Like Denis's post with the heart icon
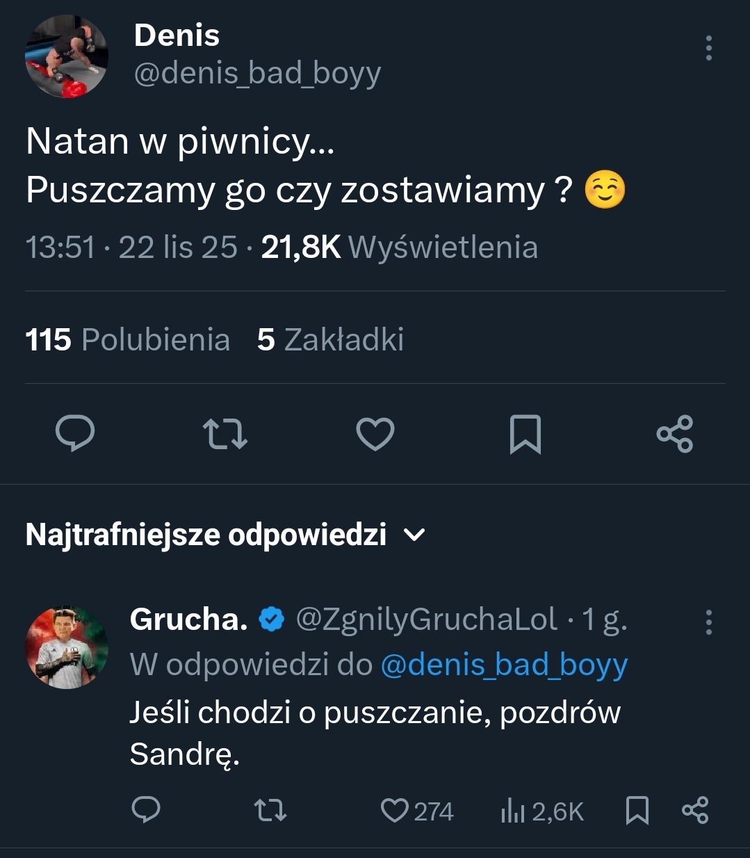The image size is (750, 858). point(375,434)
